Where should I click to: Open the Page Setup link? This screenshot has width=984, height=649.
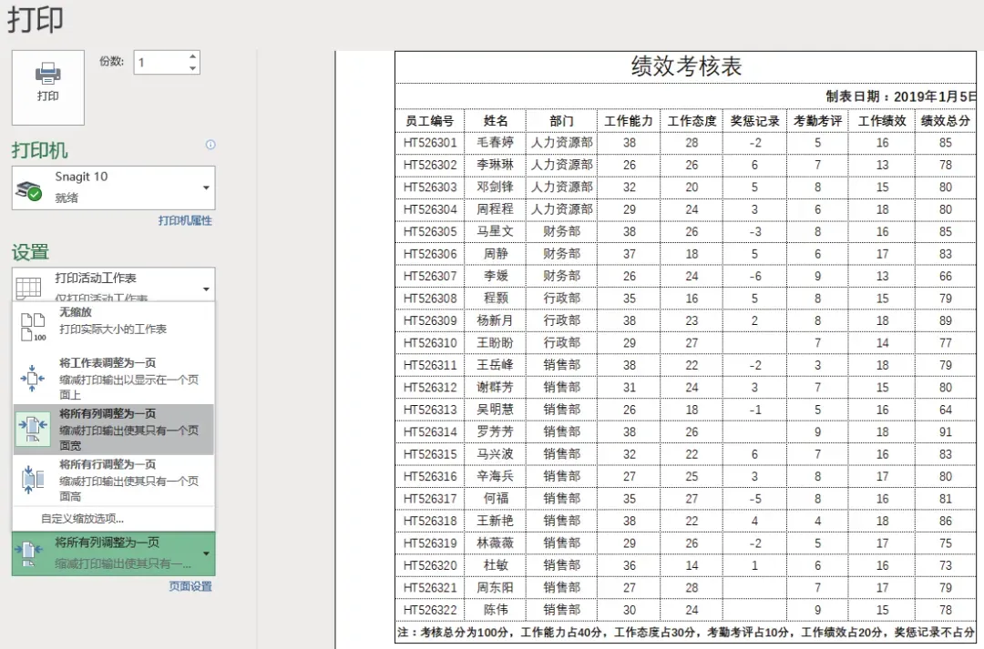190,586
